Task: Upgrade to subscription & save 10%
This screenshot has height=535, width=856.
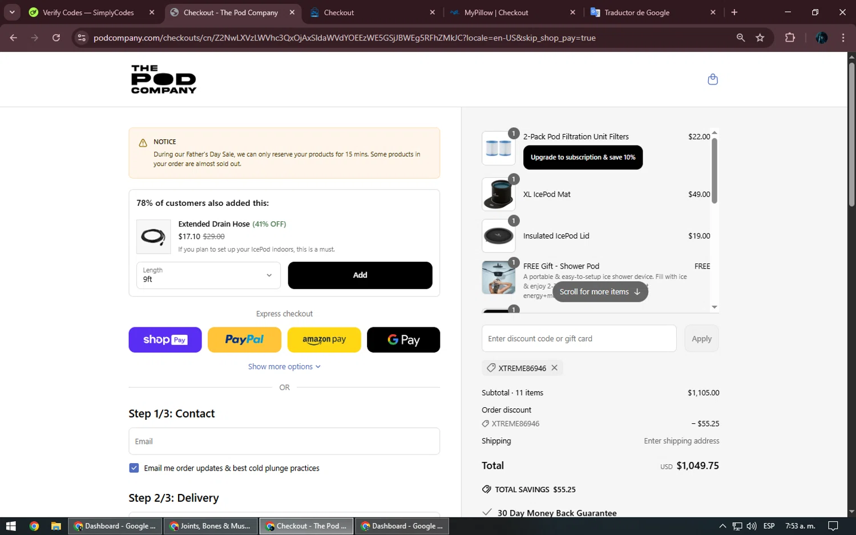Action: point(583,157)
